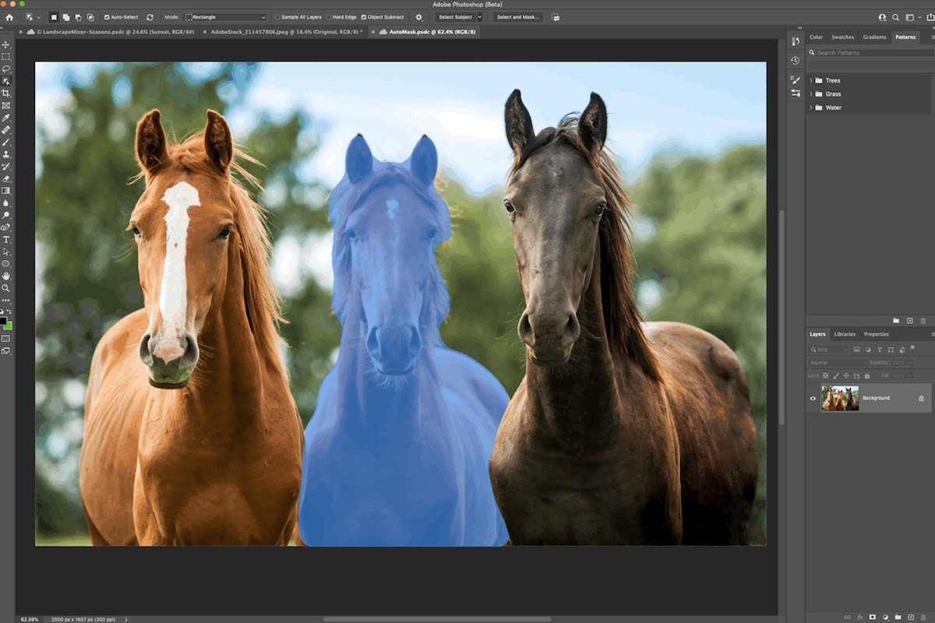Click the Select and Mask button
Screen dimensions: 935x623
click(517, 16)
